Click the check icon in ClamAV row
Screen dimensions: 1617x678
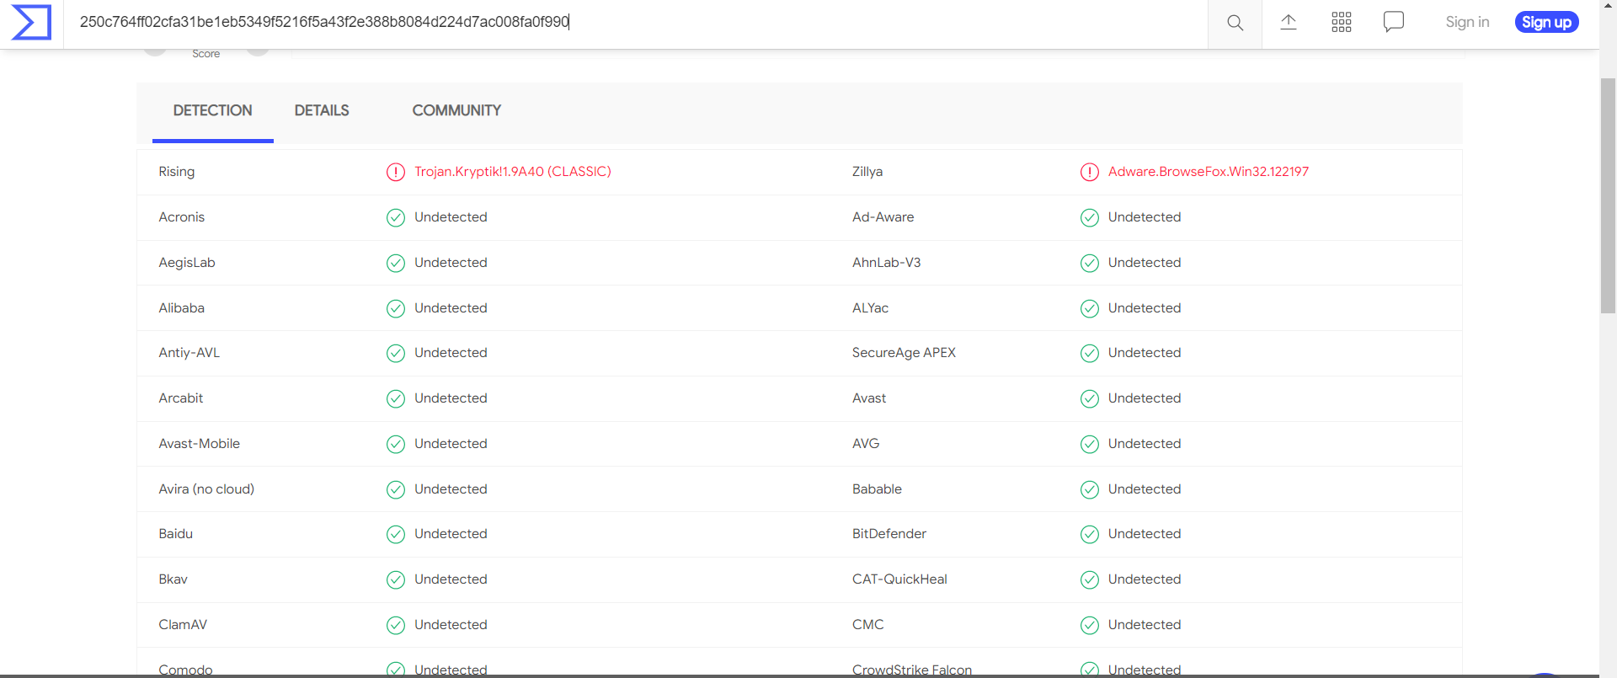click(396, 625)
